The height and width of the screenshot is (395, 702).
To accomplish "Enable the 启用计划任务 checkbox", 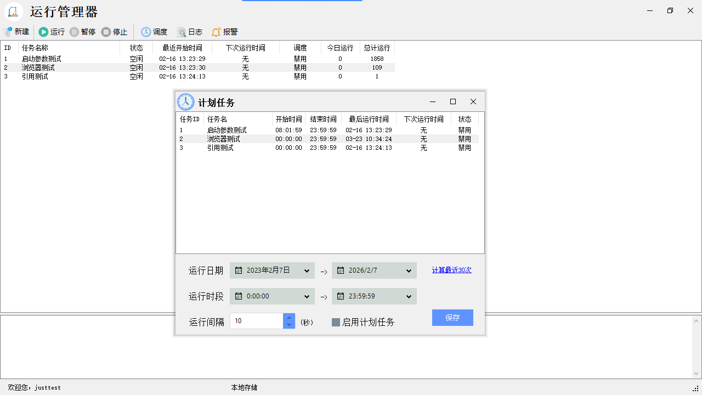I will click(336, 322).
